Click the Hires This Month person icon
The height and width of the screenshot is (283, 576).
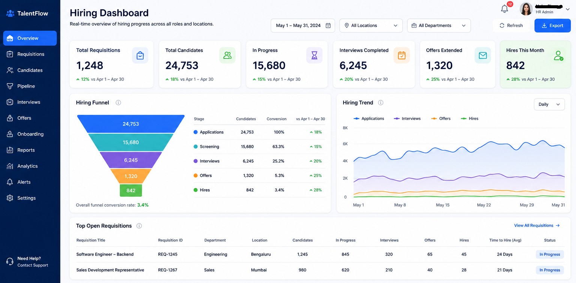pyautogui.click(x=558, y=56)
